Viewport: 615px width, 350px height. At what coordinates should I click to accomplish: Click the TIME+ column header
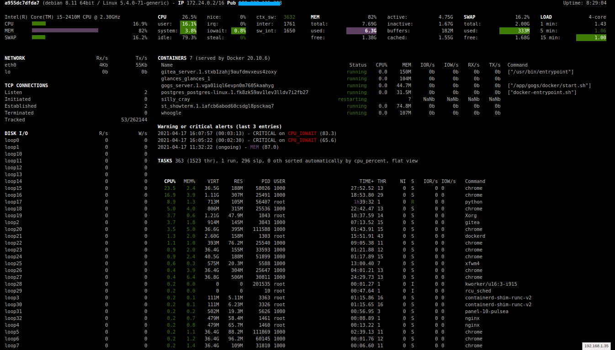[x=366, y=181]
